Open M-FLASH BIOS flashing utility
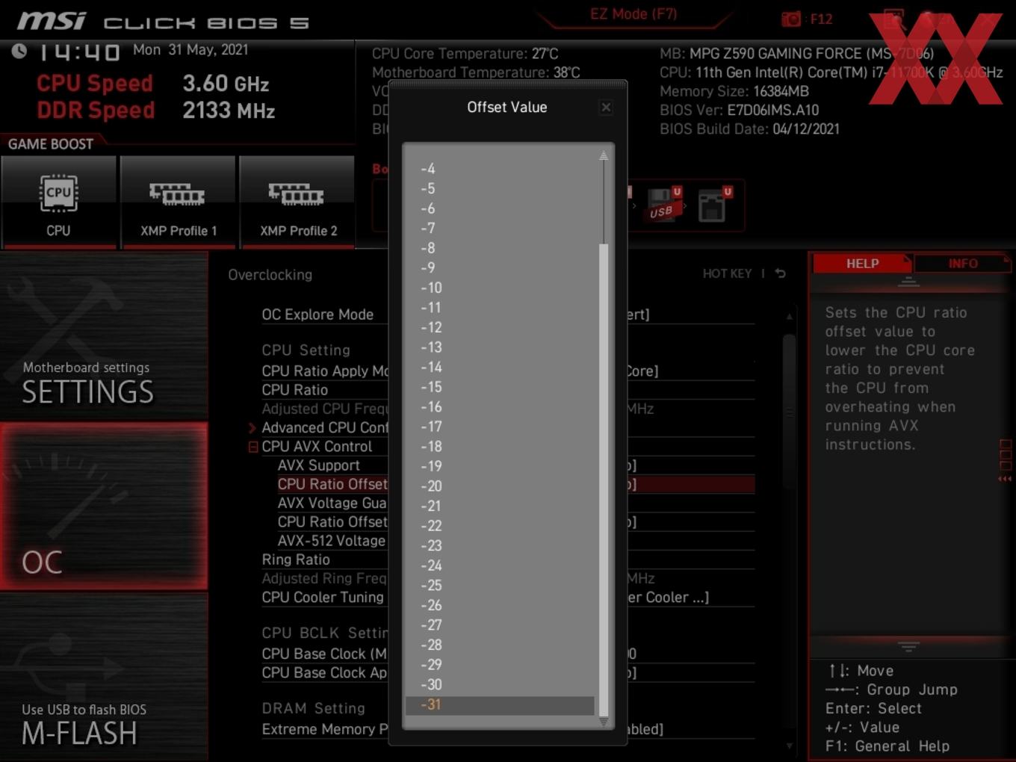 point(104,678)
